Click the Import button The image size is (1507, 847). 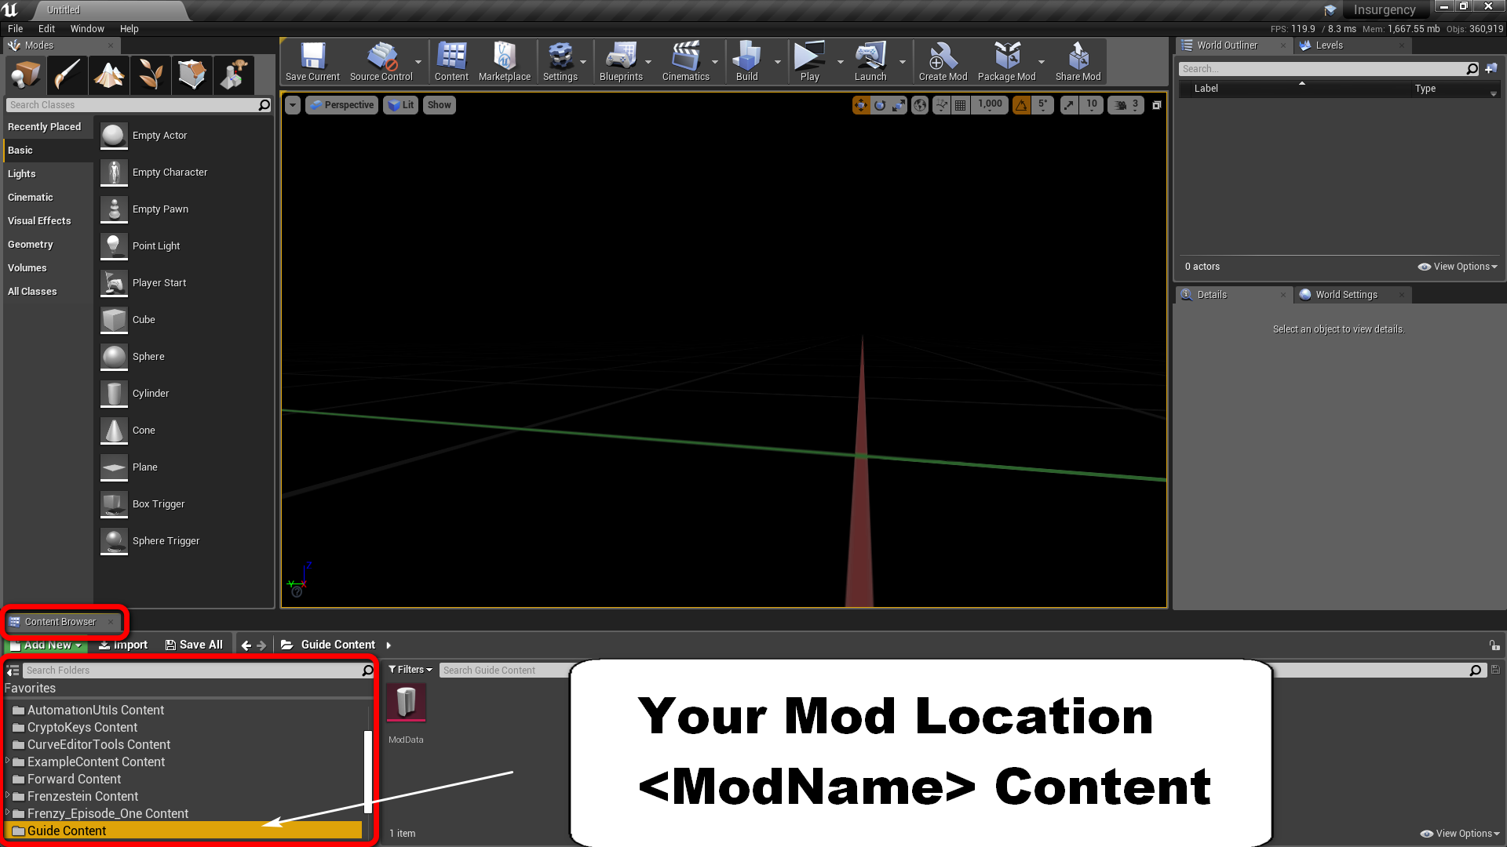(123, 645)
